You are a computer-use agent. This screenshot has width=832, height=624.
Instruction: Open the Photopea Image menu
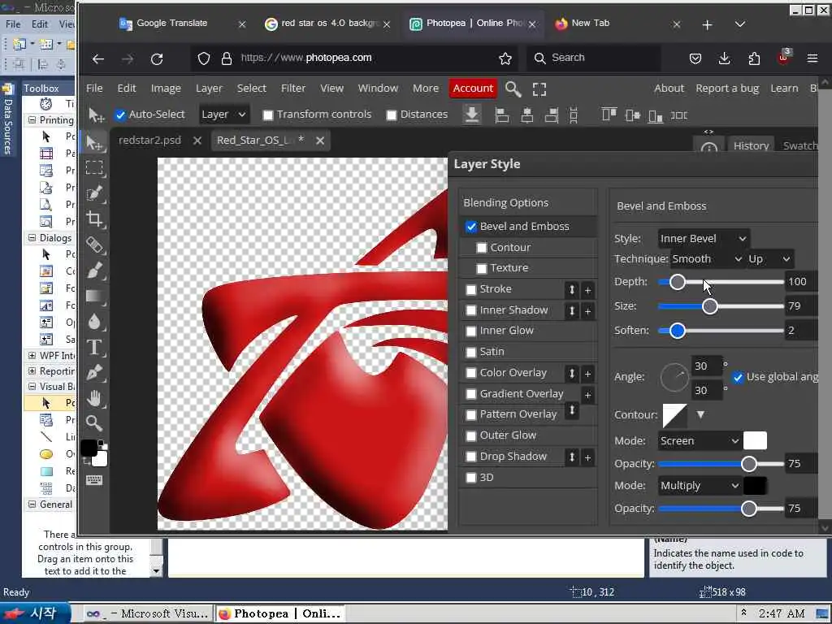[x=166, y=88]
